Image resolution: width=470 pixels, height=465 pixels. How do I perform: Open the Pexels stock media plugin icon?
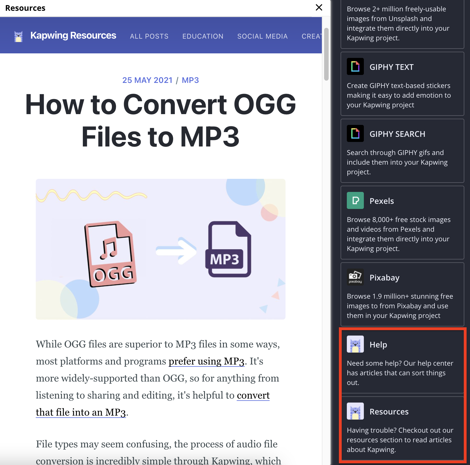point(355,200)
